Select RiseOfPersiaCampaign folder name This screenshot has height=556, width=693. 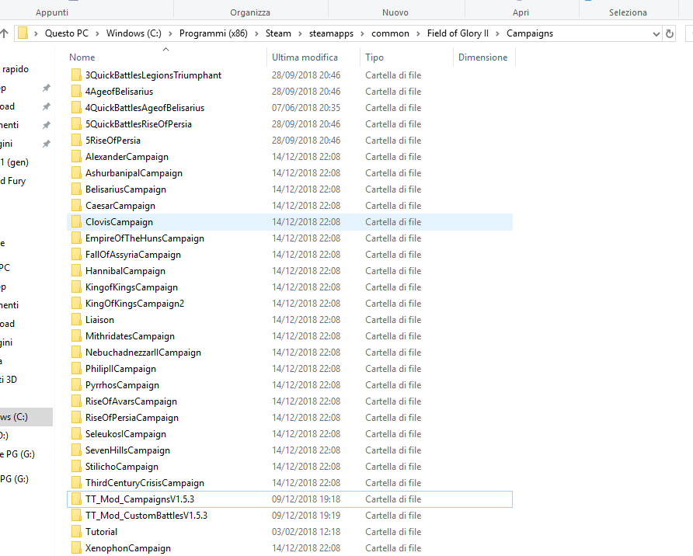pyautogui.click(x=132, y=418)
